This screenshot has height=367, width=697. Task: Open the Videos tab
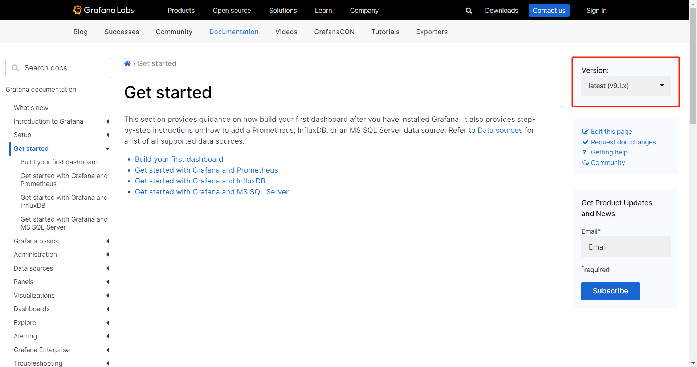coord(286,32)
